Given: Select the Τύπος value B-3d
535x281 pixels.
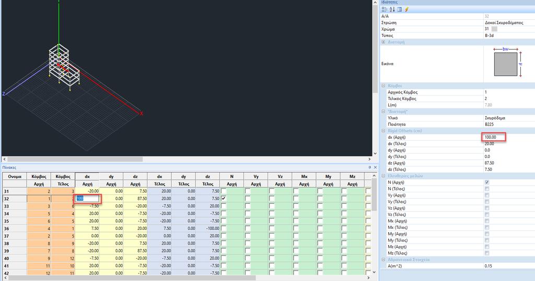Looking at the screenshot, I should (x=489, y=35).
